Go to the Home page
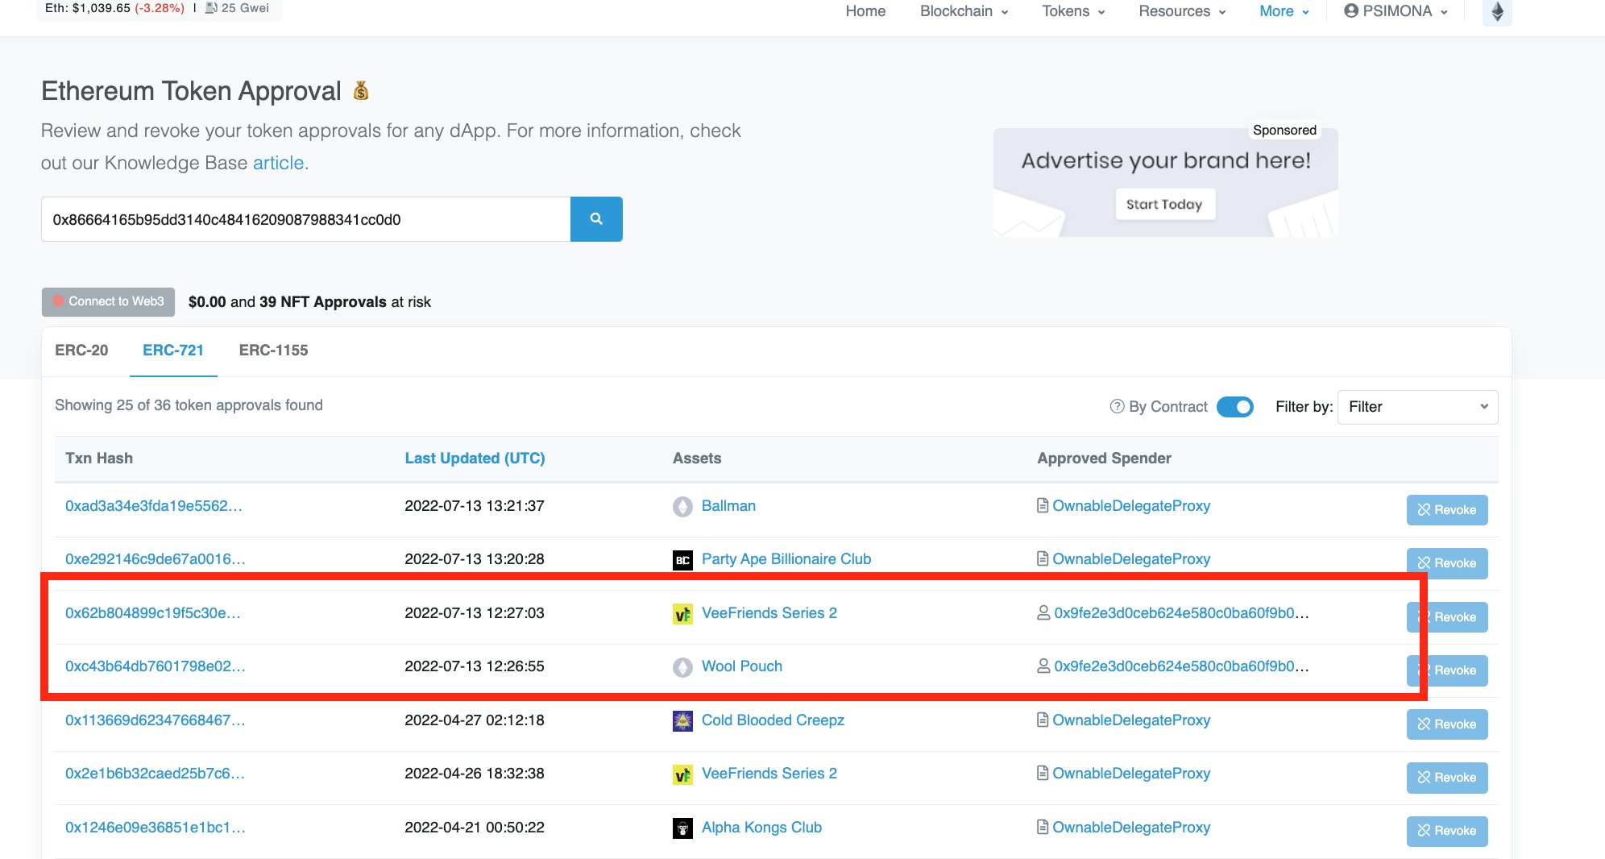Image resolution: width=1605 pixels, height=859 pixels. (865, 11)
